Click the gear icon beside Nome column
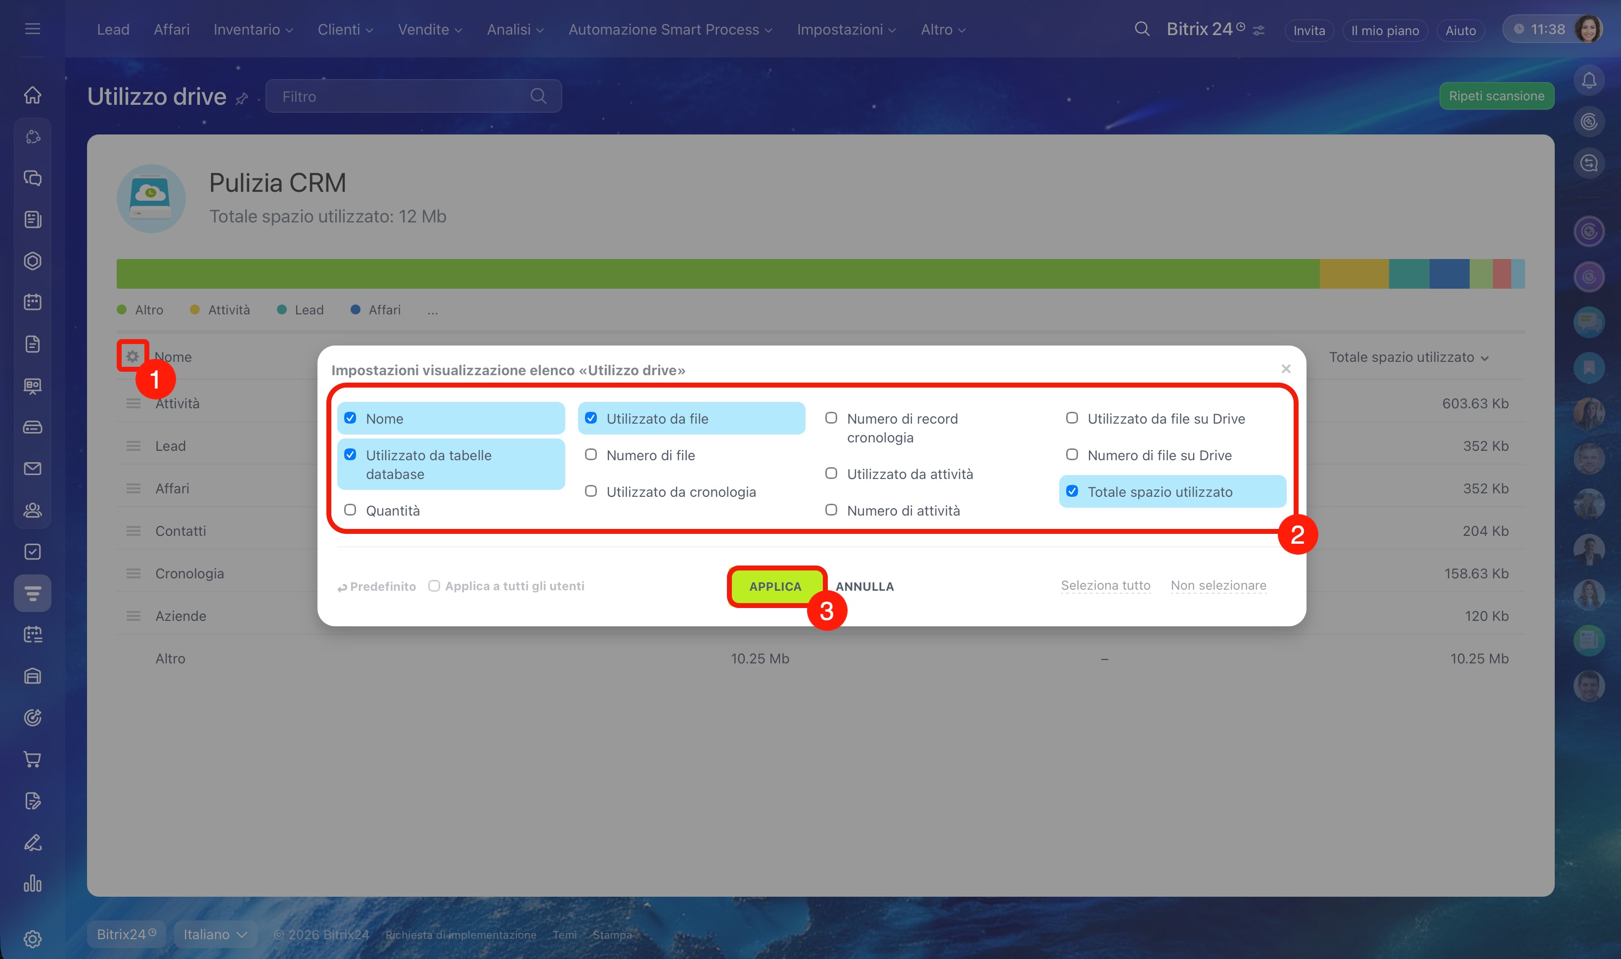This screenshot has height=959, width=1621. 133,356
